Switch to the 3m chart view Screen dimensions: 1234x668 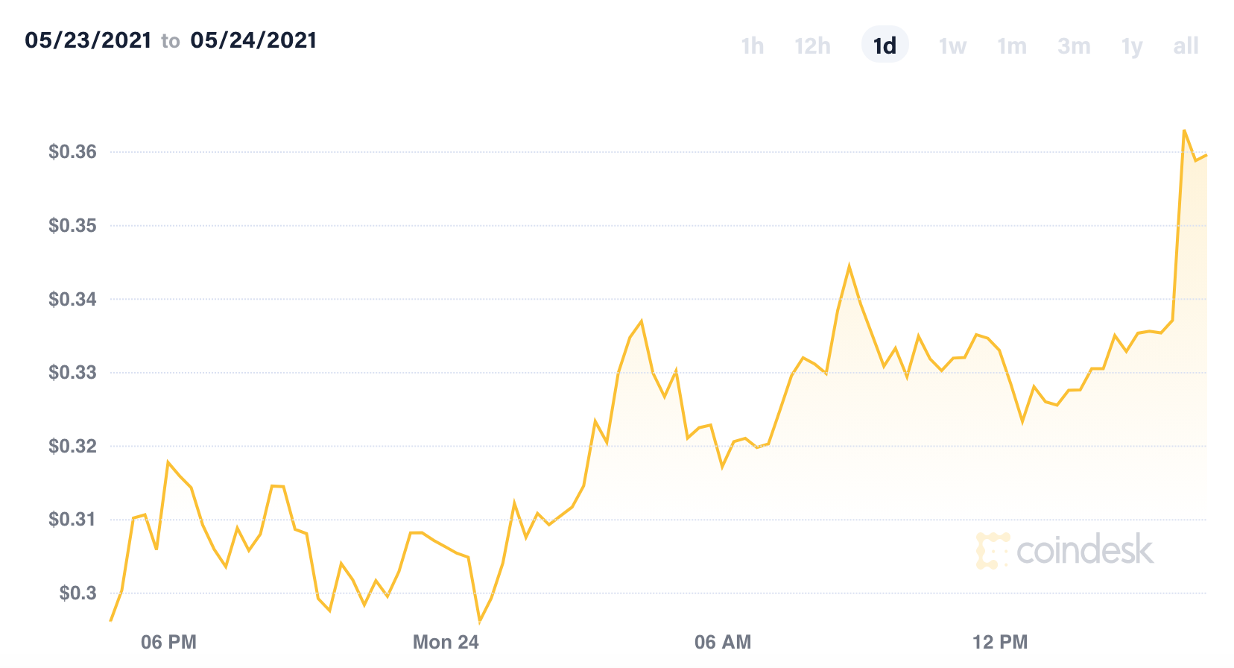[1073, 45]
